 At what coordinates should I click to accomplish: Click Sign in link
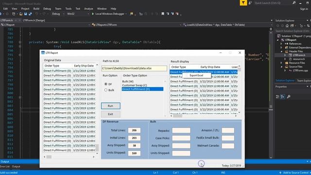coord(304,9)
